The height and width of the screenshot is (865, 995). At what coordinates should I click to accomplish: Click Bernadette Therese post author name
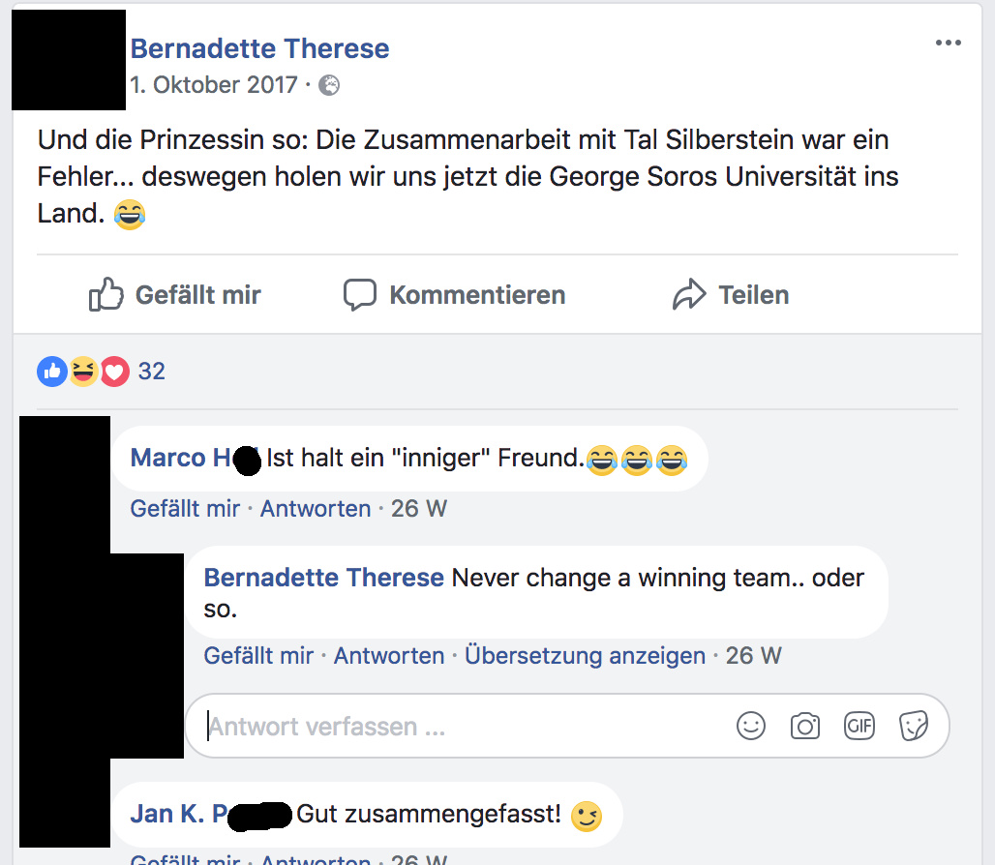tap(259, 48)
